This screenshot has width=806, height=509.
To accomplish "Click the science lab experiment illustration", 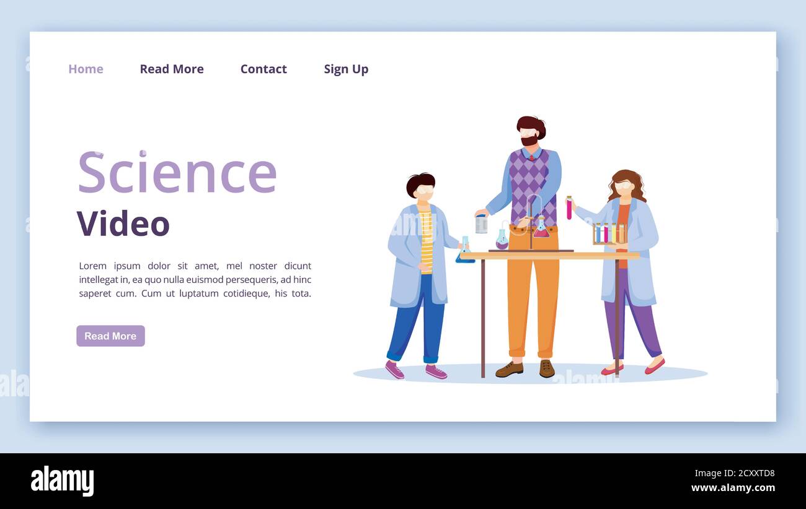I will tap(530, 249).
